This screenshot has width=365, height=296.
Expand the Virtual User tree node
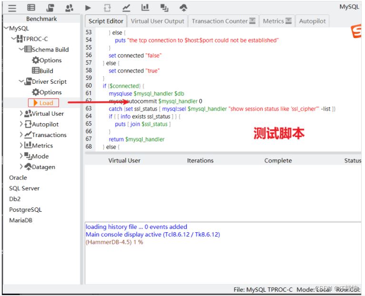21,114
